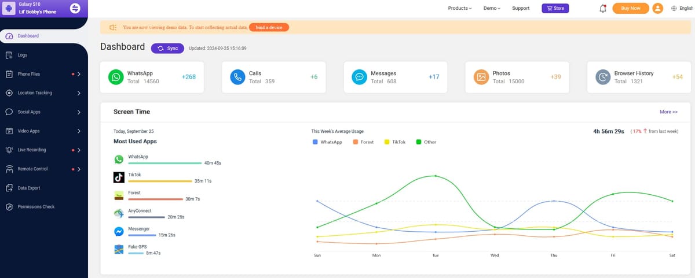Click the blue Calls phone icon
Image resolution: width=695 pixels, height=278 pixels.
click(237, 77)
